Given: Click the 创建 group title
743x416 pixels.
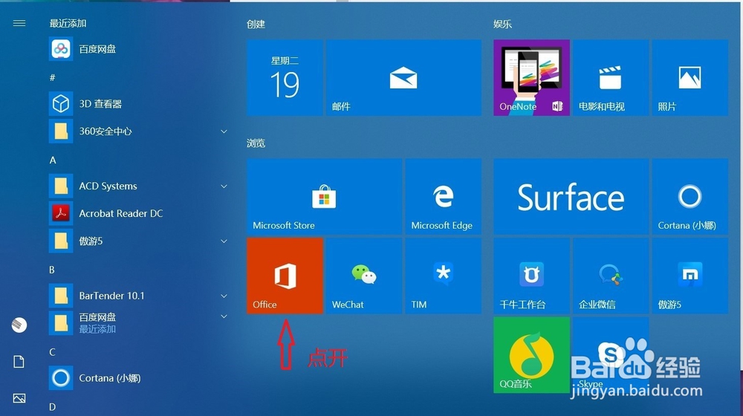Looking at the screenshot, I should point(256,25).
